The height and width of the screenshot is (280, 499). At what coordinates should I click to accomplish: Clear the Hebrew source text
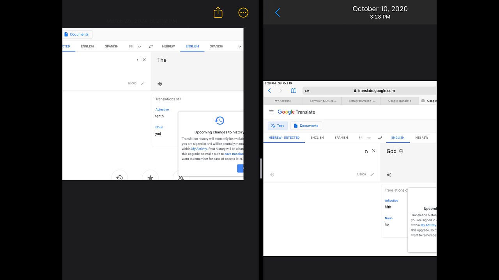point(373,151)
